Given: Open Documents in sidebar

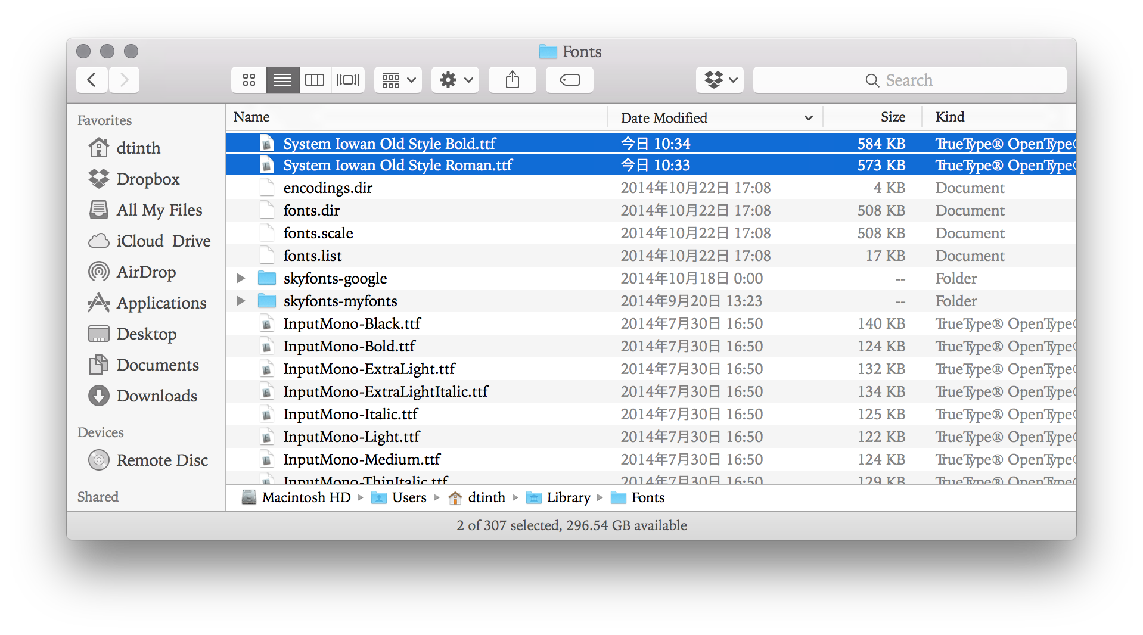Looking at the screenshot, I should (x=144, y=365).
